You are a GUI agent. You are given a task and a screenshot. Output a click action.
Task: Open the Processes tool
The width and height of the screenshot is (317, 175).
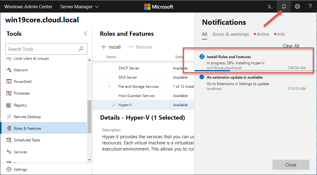21,93
